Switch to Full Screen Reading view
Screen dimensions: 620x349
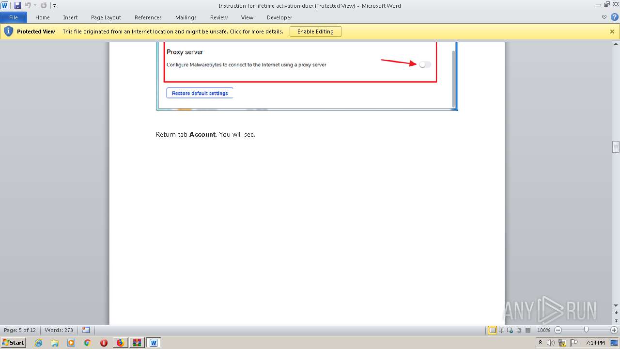501,330
